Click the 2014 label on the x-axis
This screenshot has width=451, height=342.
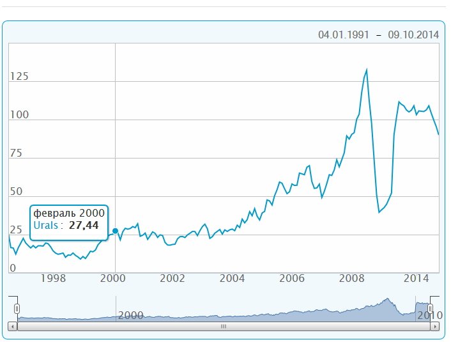(x=416, y=278)
